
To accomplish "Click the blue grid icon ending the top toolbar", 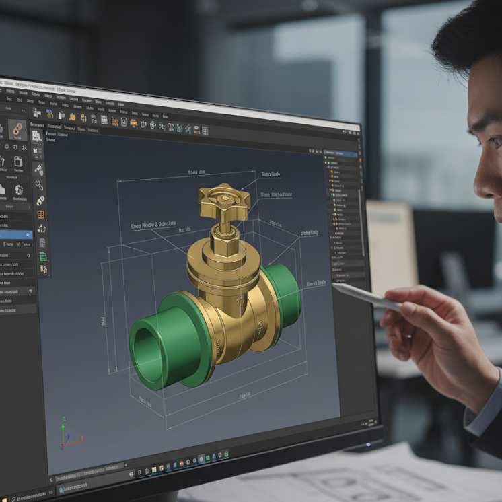I will [x=205, y=130].
